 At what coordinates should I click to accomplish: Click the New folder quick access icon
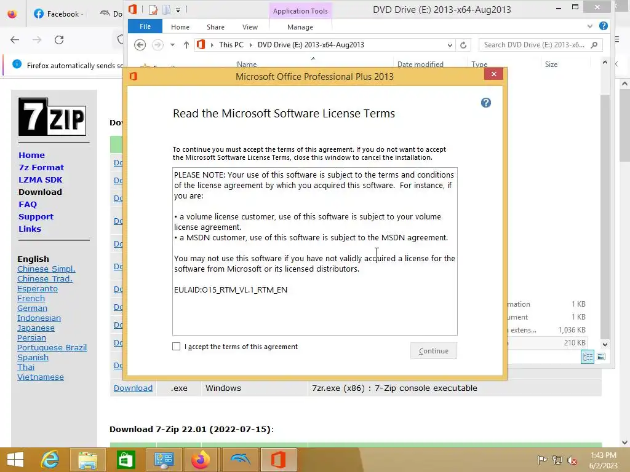(x=166, y=10)
